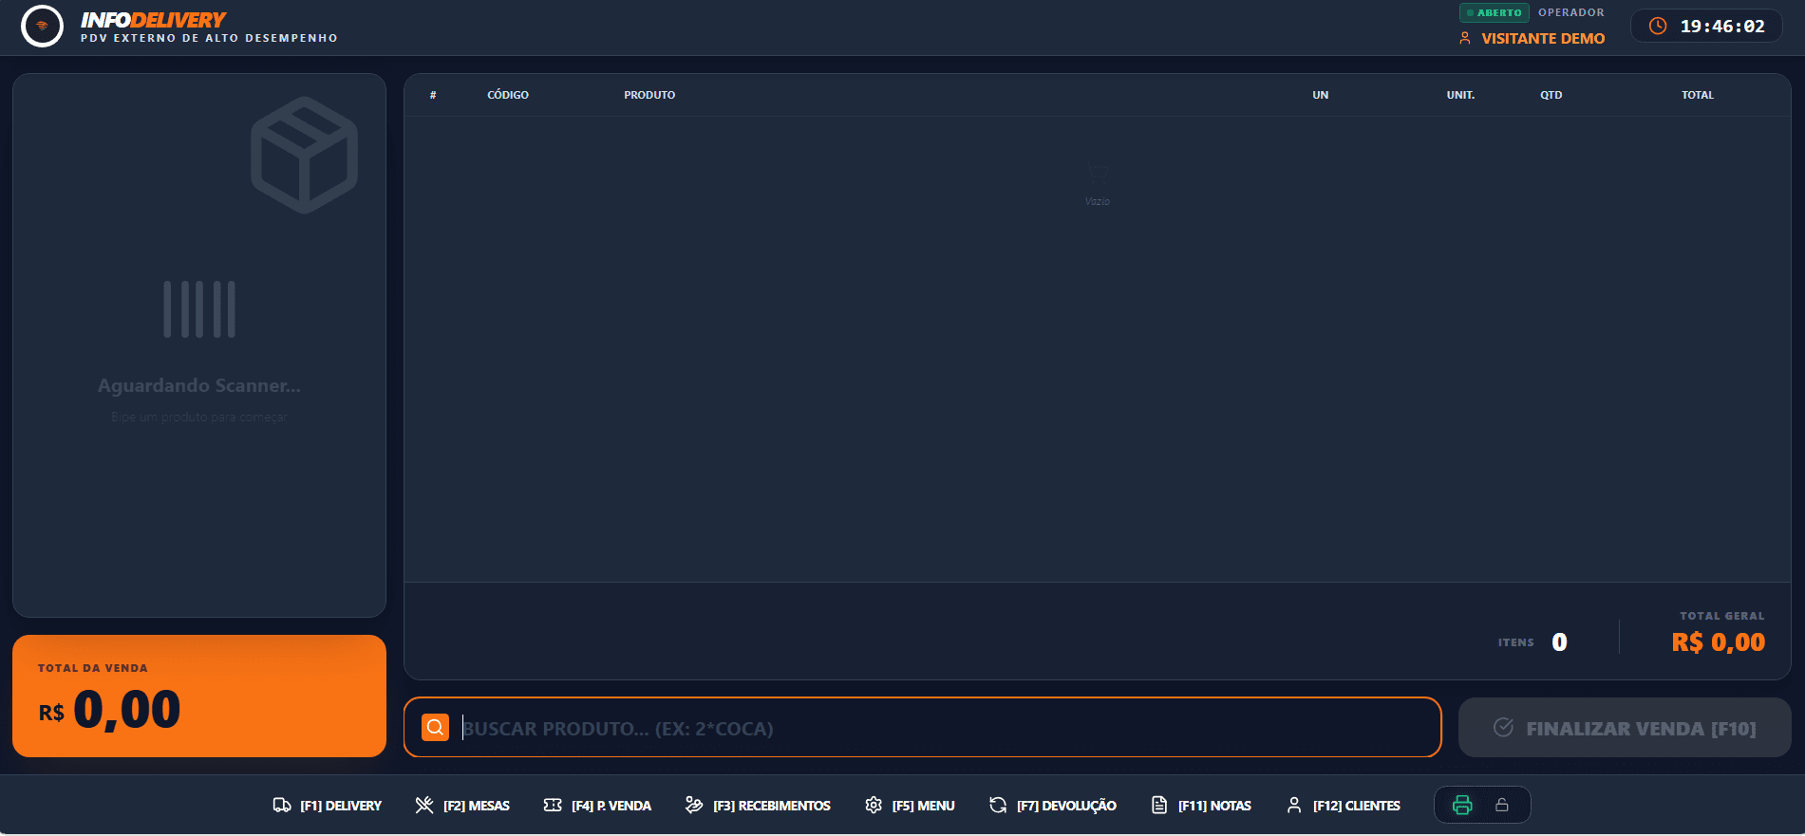Click the UNIT. column header
The width and height of the screenshot is (1805, 836).
point(1460,95)
